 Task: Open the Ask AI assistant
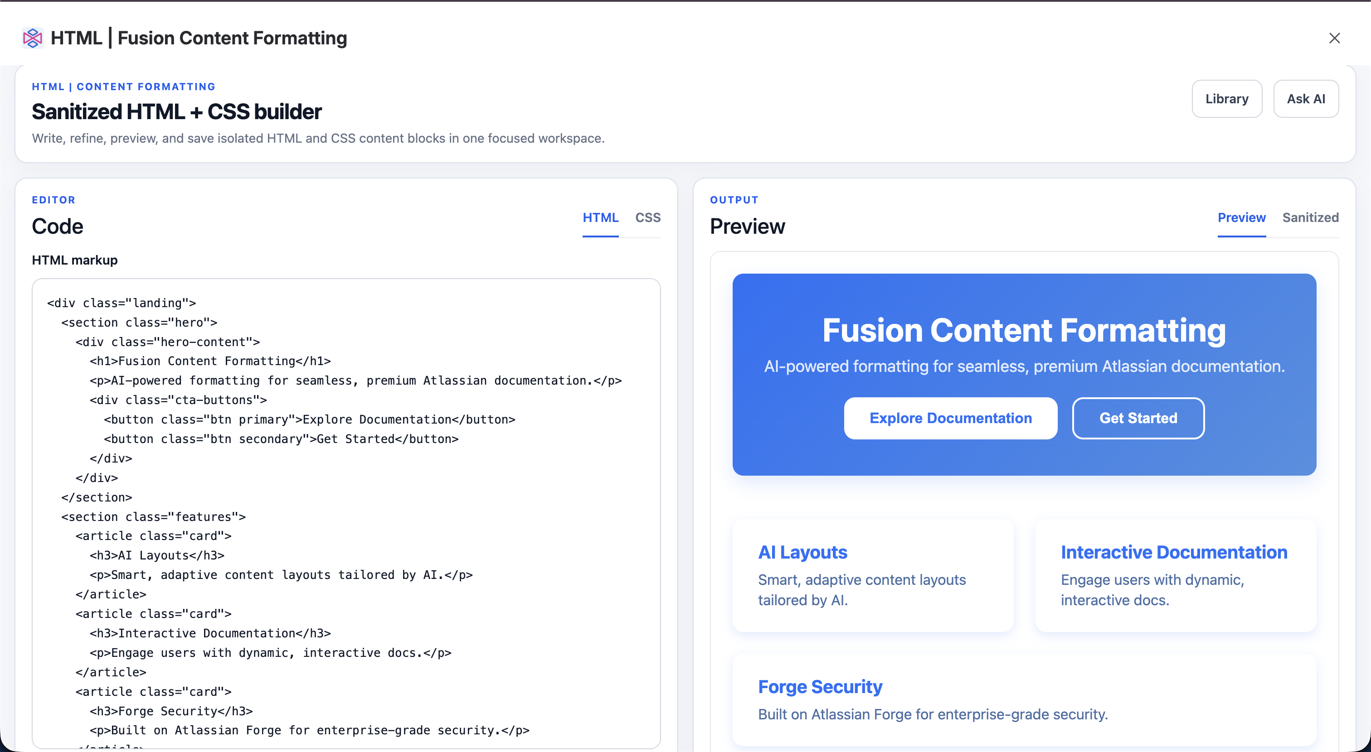click(x=1306, y=99)
